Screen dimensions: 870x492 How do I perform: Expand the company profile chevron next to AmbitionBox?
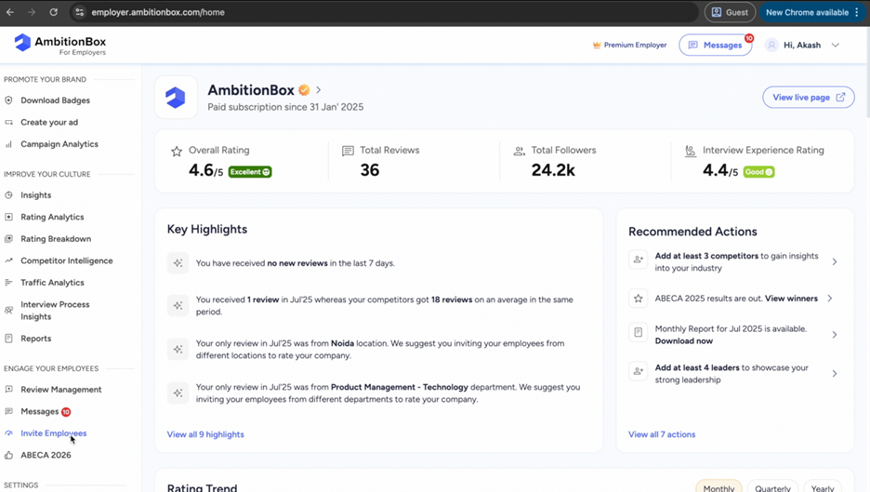click(319, 90)
